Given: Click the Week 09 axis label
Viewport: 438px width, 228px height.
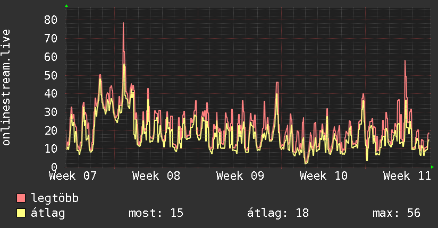Looking at the screenshot, I should (x=240, y=176).
